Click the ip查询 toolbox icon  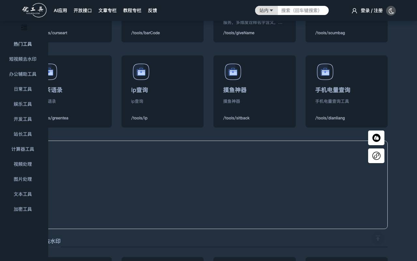tap(141, 72)
